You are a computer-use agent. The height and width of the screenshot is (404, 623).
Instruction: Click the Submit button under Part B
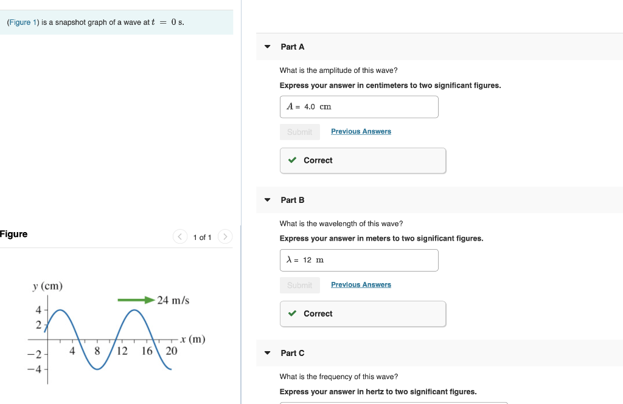pyautogui.click(x=299, y=284)
